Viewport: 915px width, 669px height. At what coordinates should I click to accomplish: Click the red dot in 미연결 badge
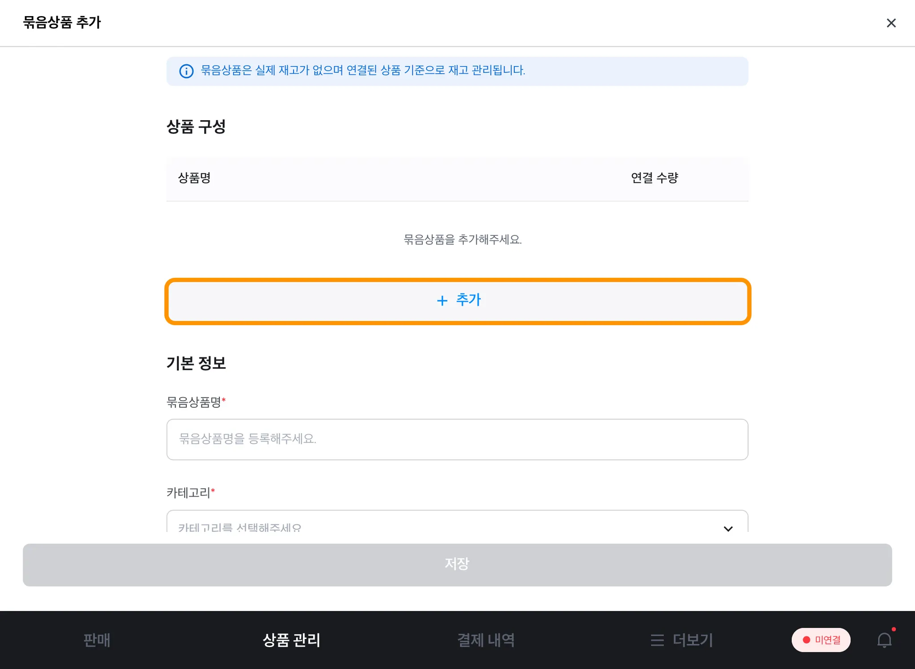click(x=806, y=640)
